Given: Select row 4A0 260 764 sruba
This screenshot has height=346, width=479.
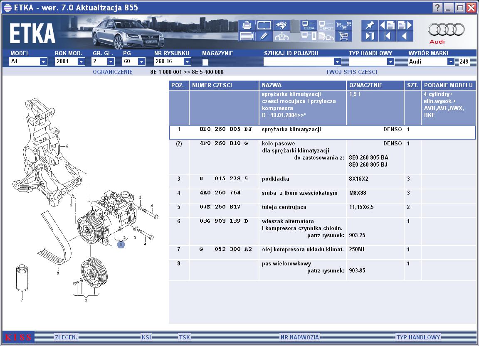Looking at the screenshot, I should 322,196.
